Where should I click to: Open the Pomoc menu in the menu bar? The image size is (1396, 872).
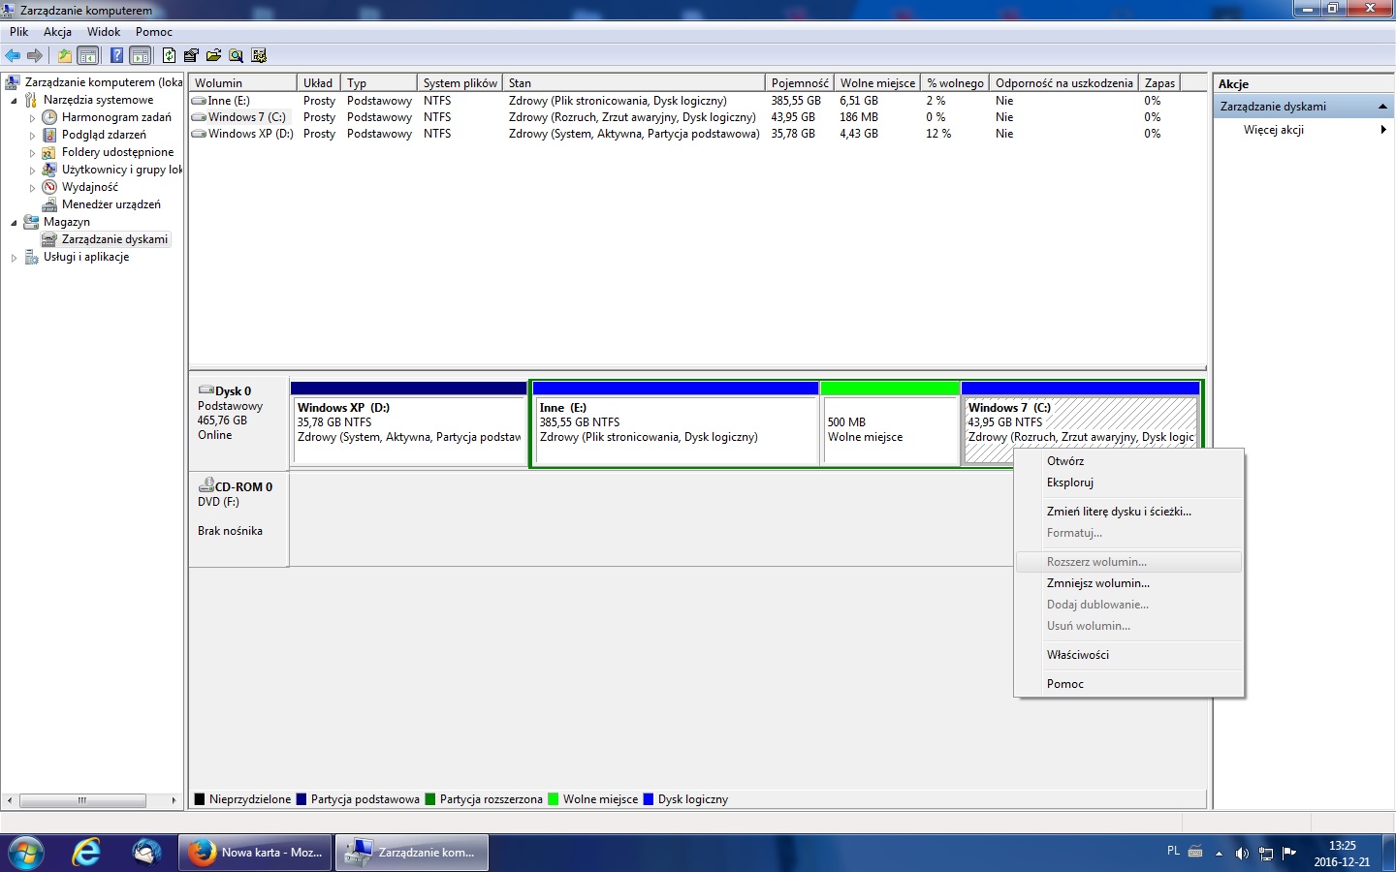[154, 32]
